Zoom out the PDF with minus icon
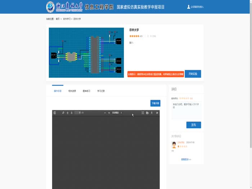Viewport: 252px width, 189px height. [x=105, y=113]
